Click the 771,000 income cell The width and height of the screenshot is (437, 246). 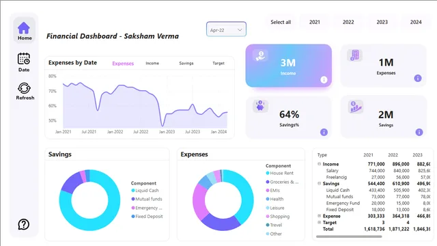point(376,164)
